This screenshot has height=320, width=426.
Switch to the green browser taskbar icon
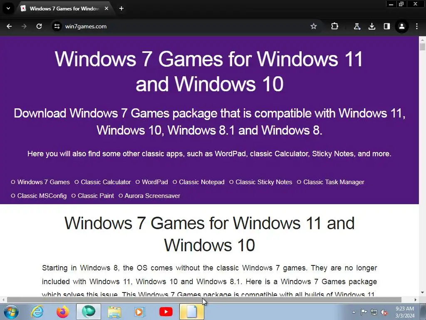coord(89,312)
